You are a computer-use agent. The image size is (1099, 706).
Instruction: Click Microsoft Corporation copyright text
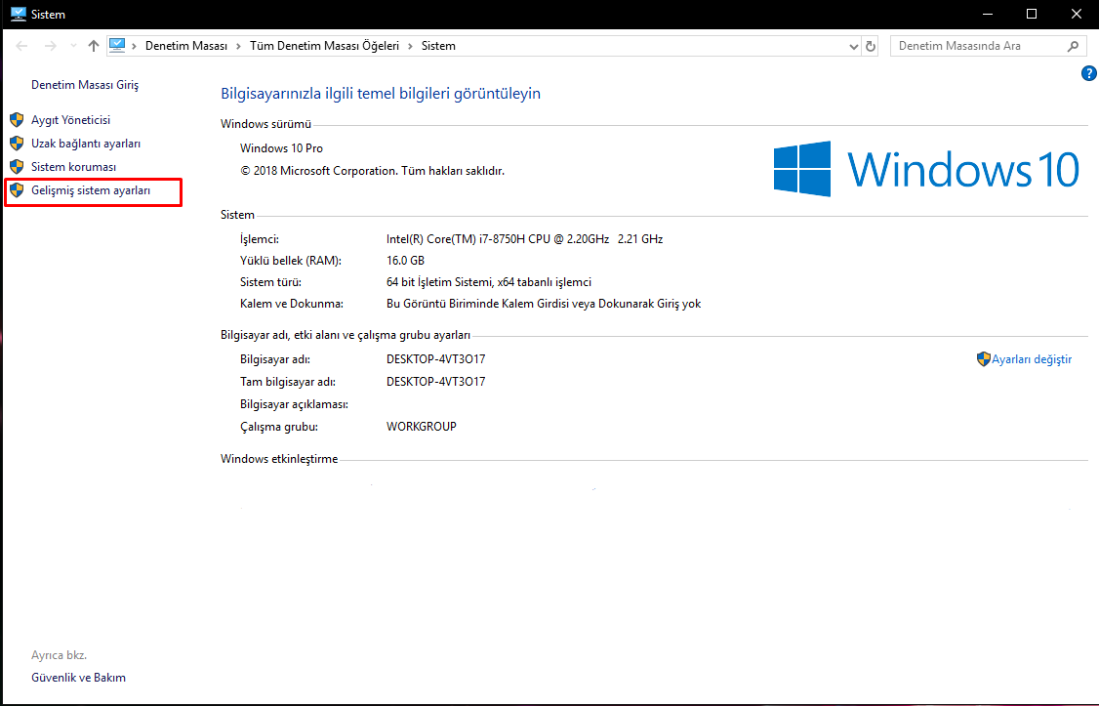[x=372, y=170]
